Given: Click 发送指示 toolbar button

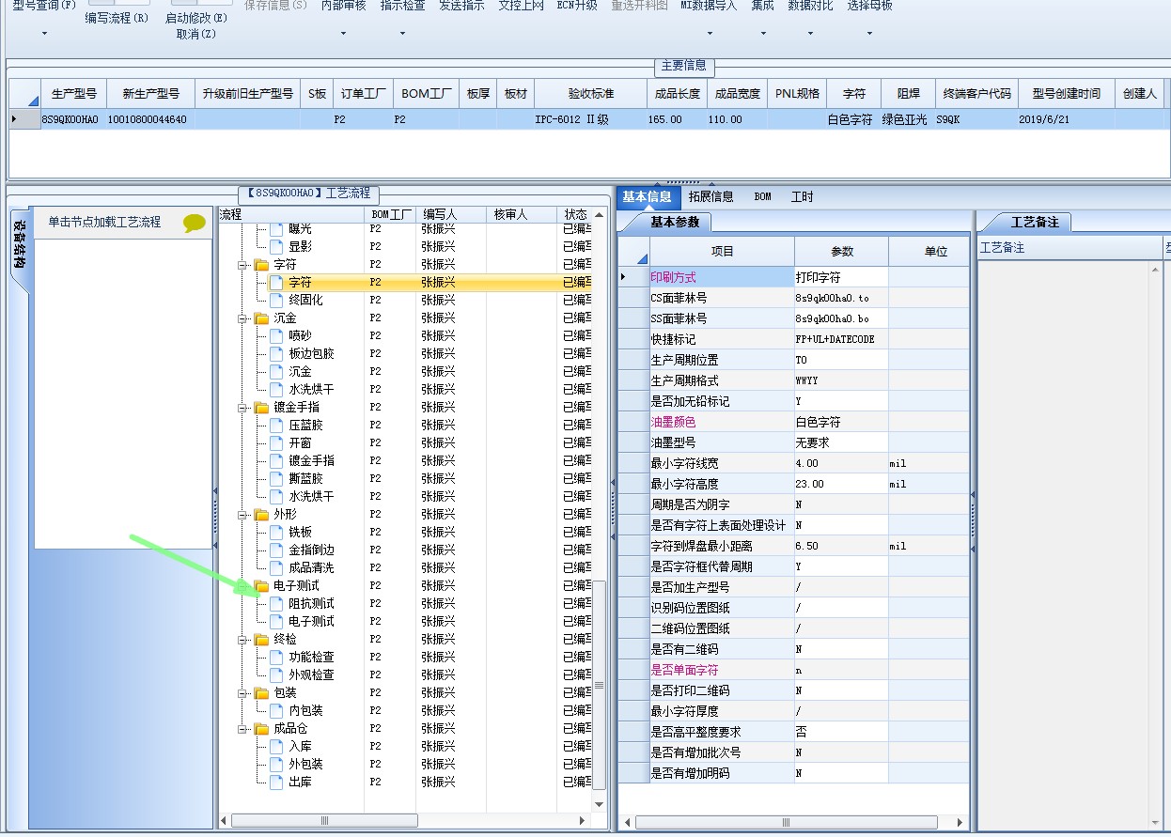Looking at the screenshot, I should 461,6.
